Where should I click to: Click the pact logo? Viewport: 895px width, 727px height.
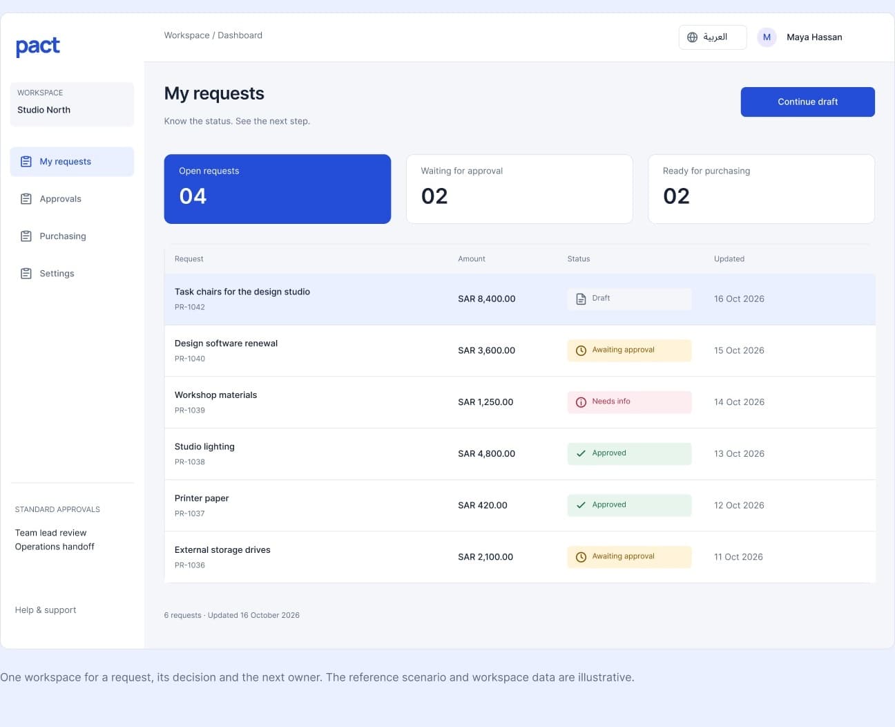38,46
